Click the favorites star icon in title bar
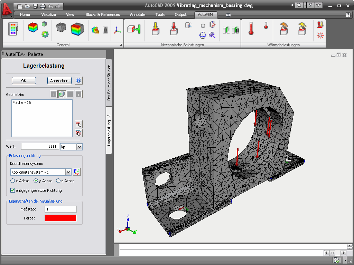 pyautogui.click(x=318, y=6)
